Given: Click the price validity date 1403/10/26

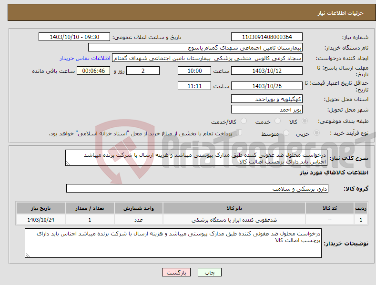Looking at the screenshot, I should 267,86.
